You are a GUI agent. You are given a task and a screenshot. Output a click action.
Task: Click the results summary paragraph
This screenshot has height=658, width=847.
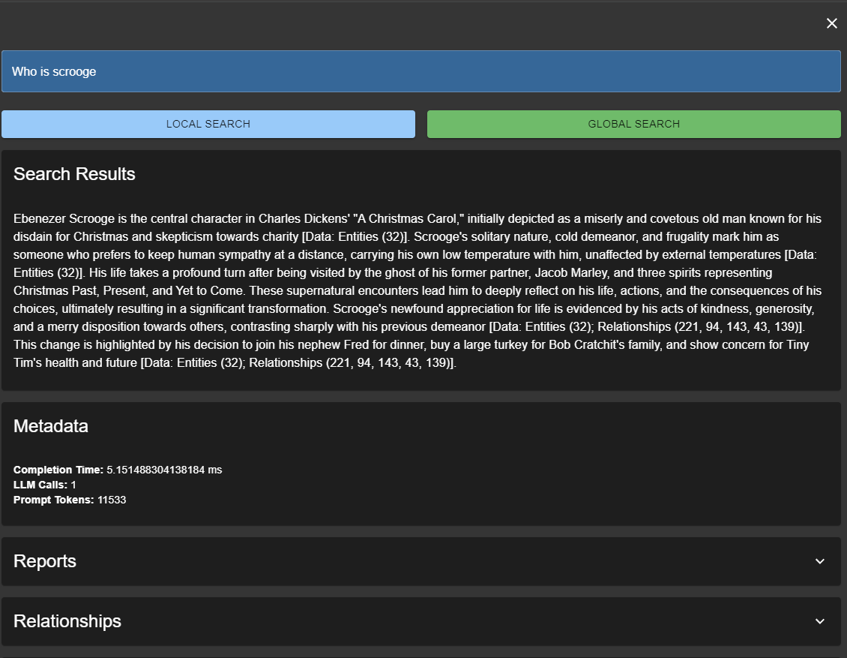[x=420, y=290]
